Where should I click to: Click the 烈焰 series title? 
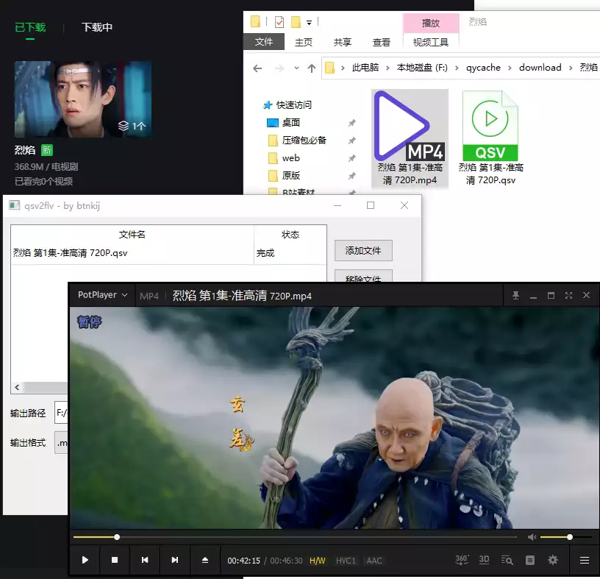pos(25,150)
